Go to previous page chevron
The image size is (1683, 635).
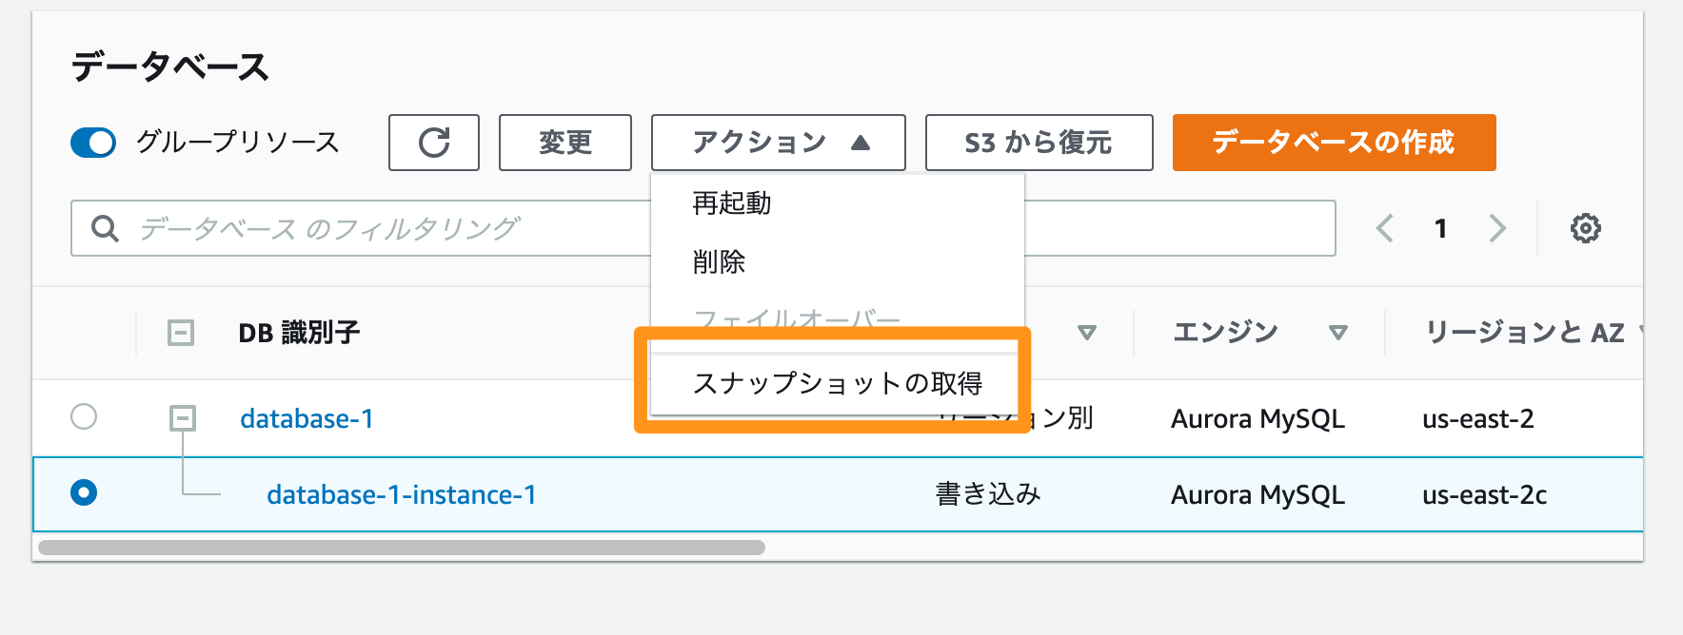click(x=1385, y=228)
